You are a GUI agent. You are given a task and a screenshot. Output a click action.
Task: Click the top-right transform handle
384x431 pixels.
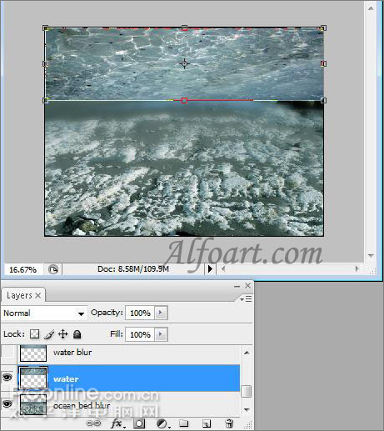(323, 28)
